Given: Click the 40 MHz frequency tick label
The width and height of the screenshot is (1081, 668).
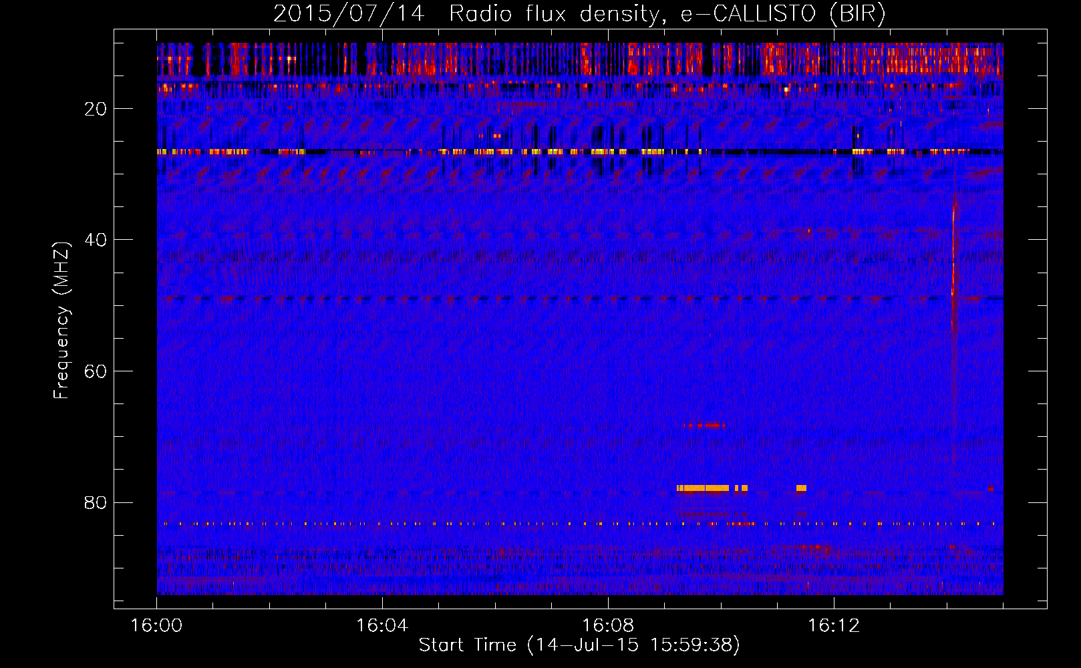Looking at the screenshot, I should 96,240.
